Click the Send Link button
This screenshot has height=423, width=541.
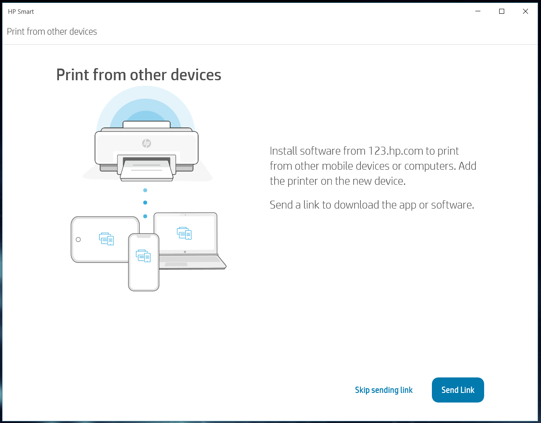[458, 390]
